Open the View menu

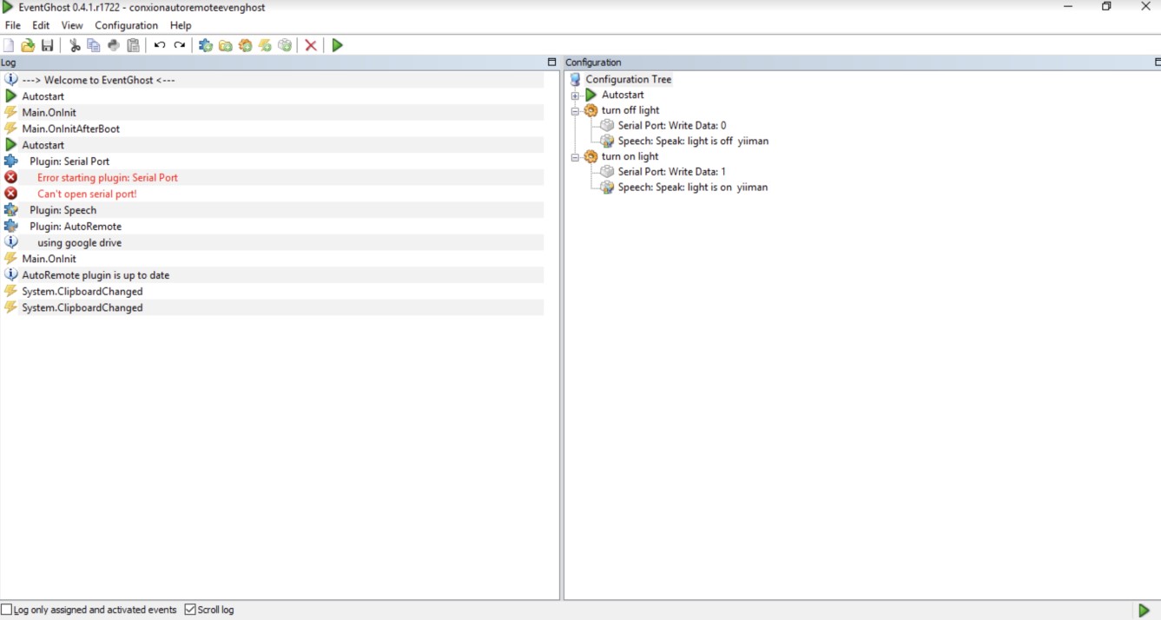(72, 25)
